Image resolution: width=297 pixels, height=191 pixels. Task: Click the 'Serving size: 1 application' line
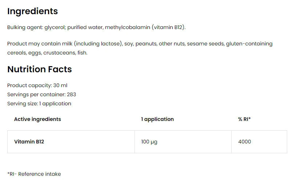(x=39, y=103)
